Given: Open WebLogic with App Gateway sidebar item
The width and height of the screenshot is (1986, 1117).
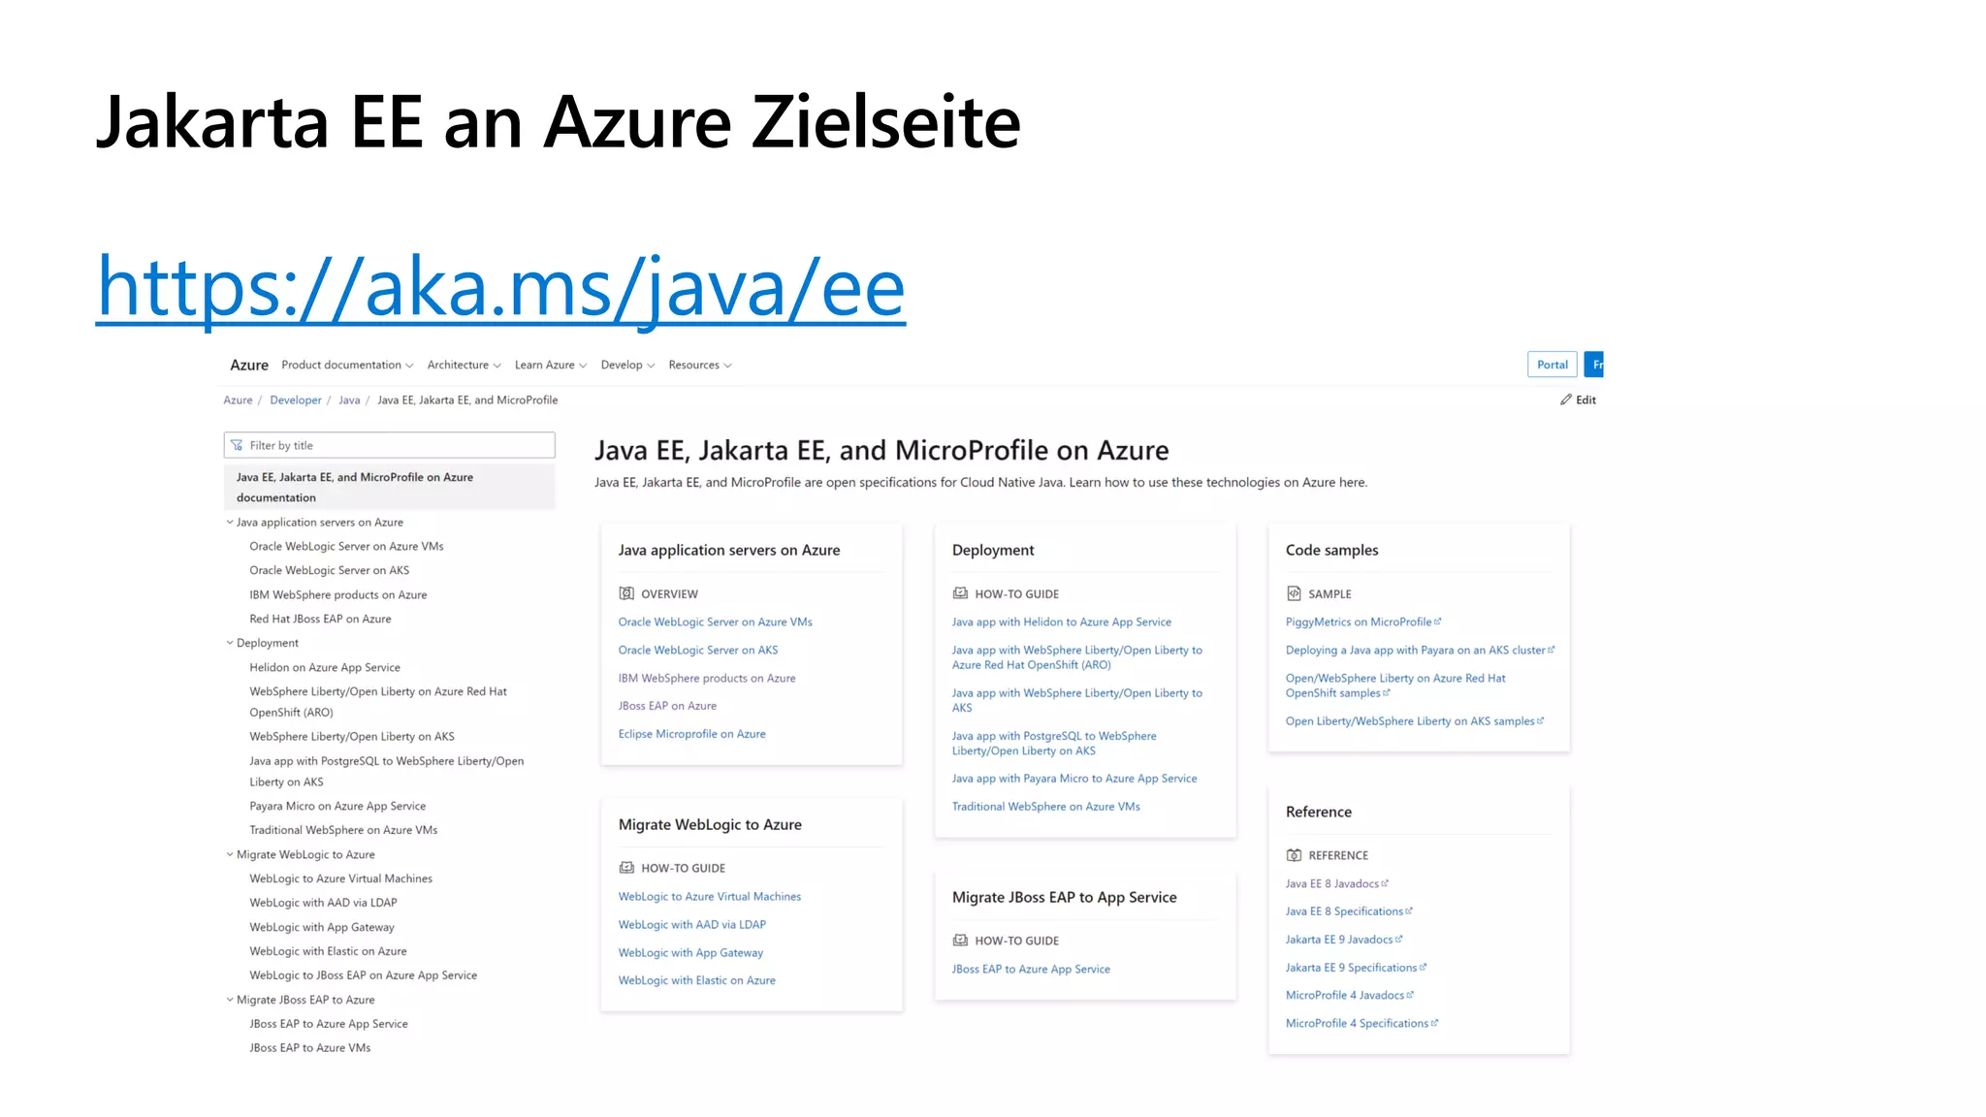Looking at the screenshot, I should pos(322,928).
